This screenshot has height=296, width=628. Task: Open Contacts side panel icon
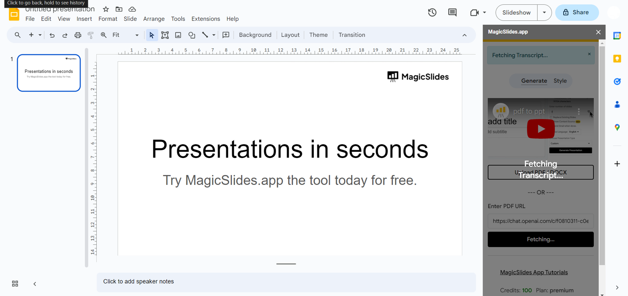coord(617,104)
